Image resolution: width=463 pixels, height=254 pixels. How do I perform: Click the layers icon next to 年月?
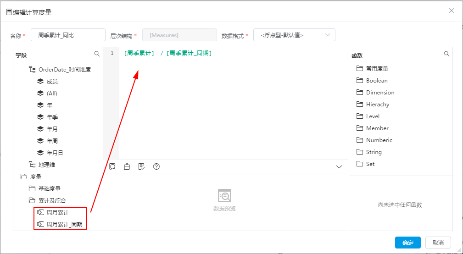(x=40, y=129)
